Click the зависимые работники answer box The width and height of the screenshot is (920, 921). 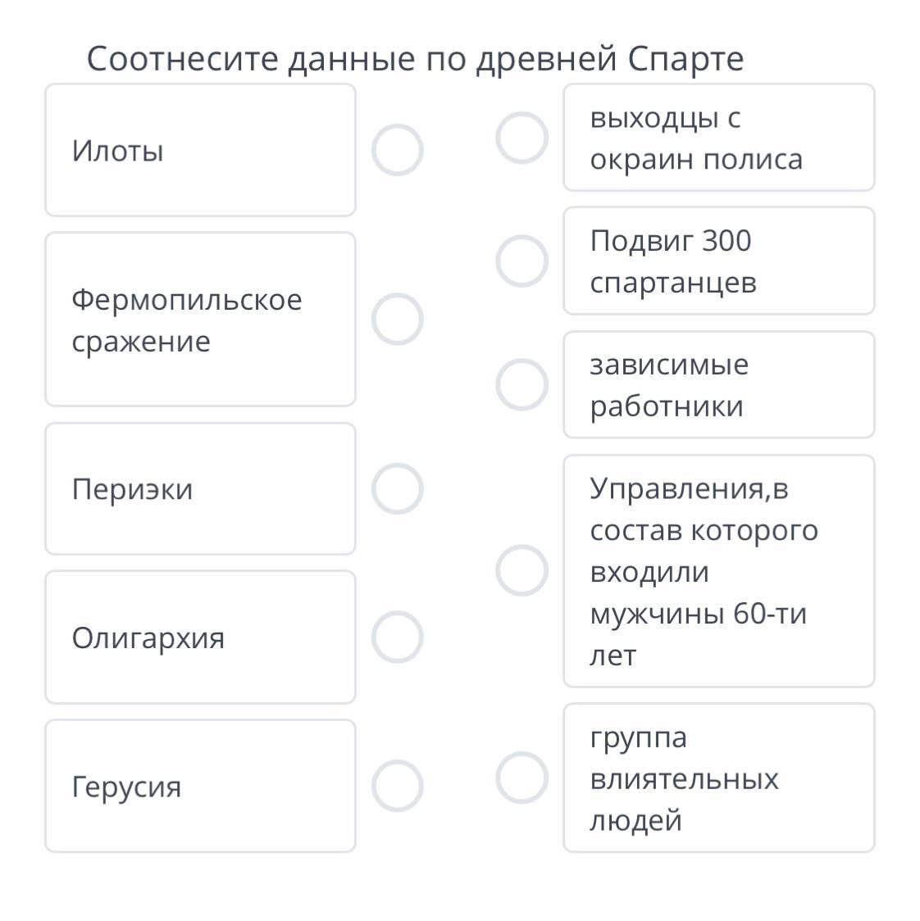coord(718,384)
